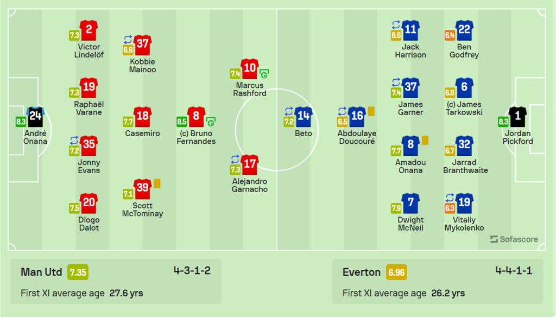Viewport: 556px width, 318px height.
Task: Click Man Utd's 7.35 team rating badge
Action: 78,272
